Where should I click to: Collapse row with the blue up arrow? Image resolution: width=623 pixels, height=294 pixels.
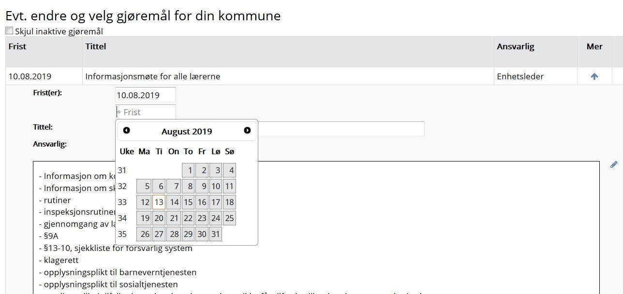[x=594, y=76]
